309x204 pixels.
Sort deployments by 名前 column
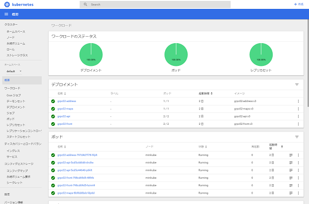tap(62, 94)
